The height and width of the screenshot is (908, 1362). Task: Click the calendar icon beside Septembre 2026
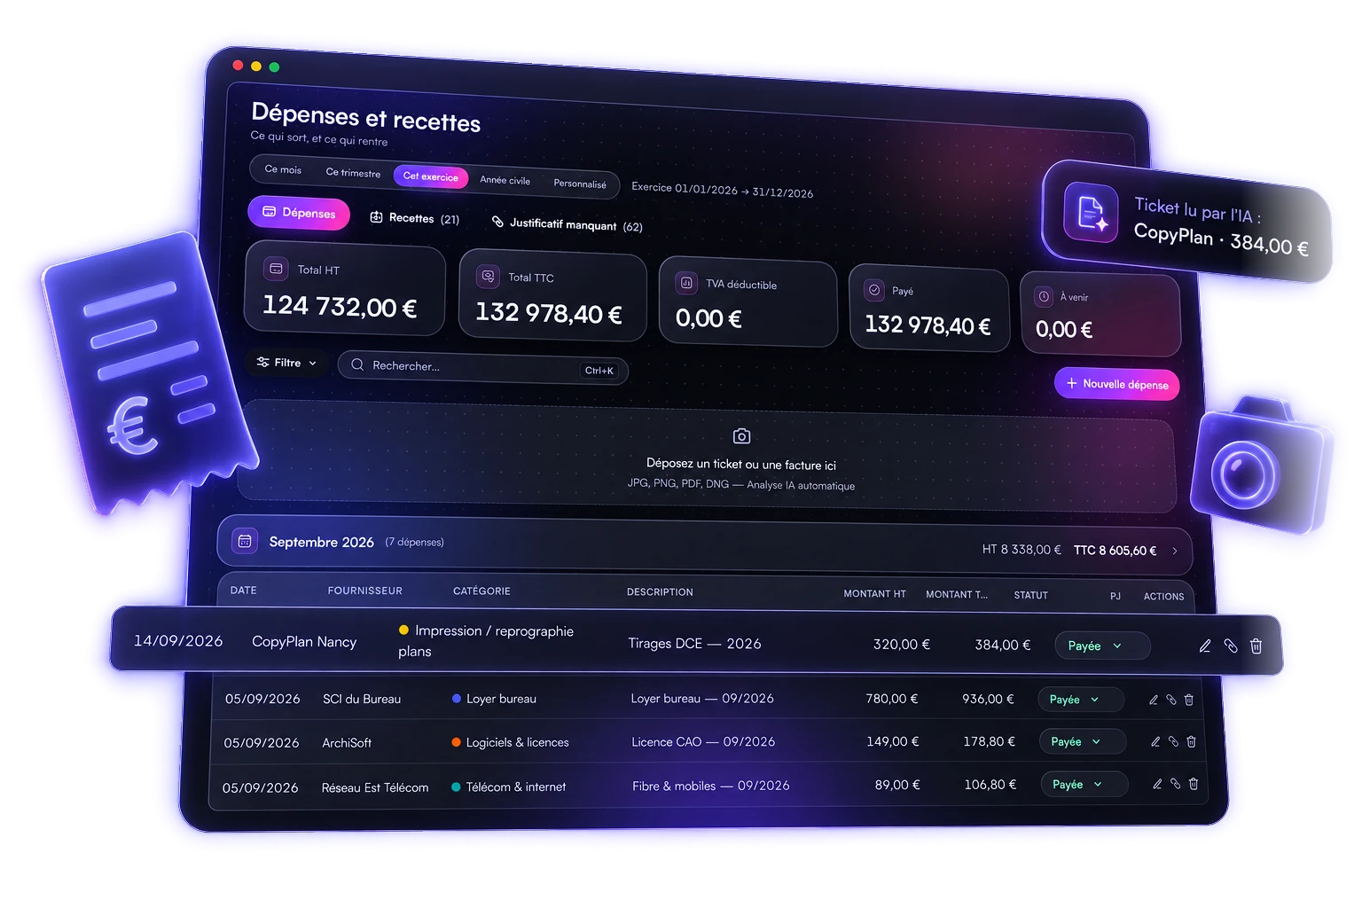[245, 541]
